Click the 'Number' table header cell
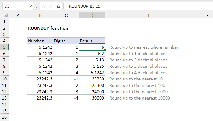The image size is (213, 121). click(40, 41)
